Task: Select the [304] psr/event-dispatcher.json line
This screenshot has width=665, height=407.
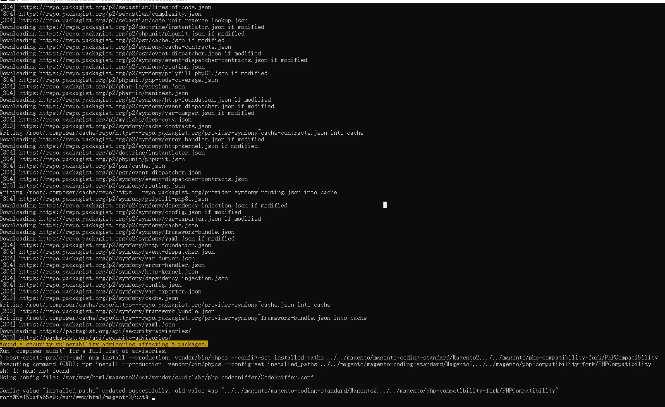Action: (101, 172)
